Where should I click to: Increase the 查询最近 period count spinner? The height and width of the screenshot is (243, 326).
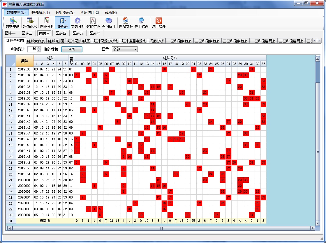(39, 48)
